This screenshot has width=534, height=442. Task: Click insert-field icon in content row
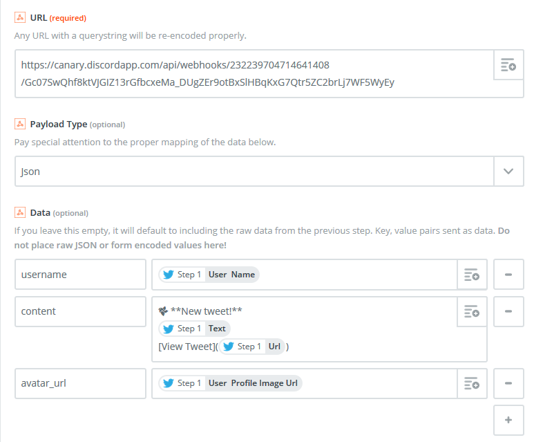pyautogui.click(x=472, y=311)
